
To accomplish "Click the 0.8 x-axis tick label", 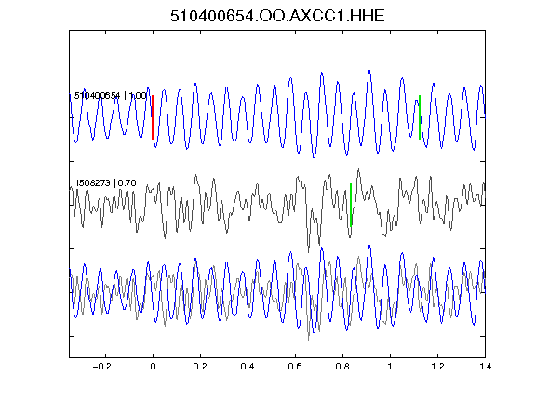I will point(342,367).
